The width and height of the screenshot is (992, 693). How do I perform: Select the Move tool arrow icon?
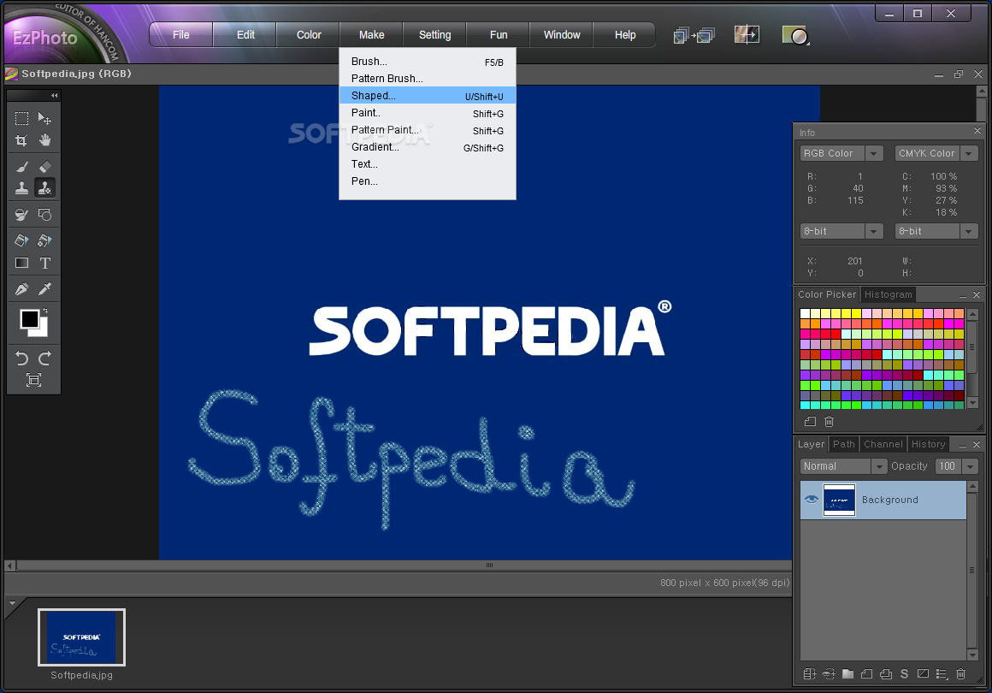pyautogui.click(x=45, y=118)
